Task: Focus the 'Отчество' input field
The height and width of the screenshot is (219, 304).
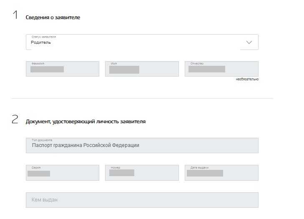Action: click(221, 69)
